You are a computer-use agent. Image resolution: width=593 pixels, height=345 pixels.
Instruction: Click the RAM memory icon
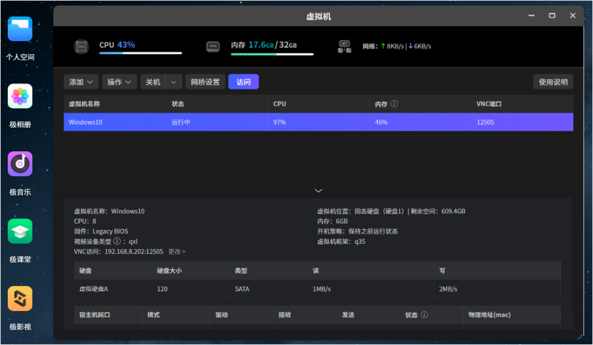[213, 47]
